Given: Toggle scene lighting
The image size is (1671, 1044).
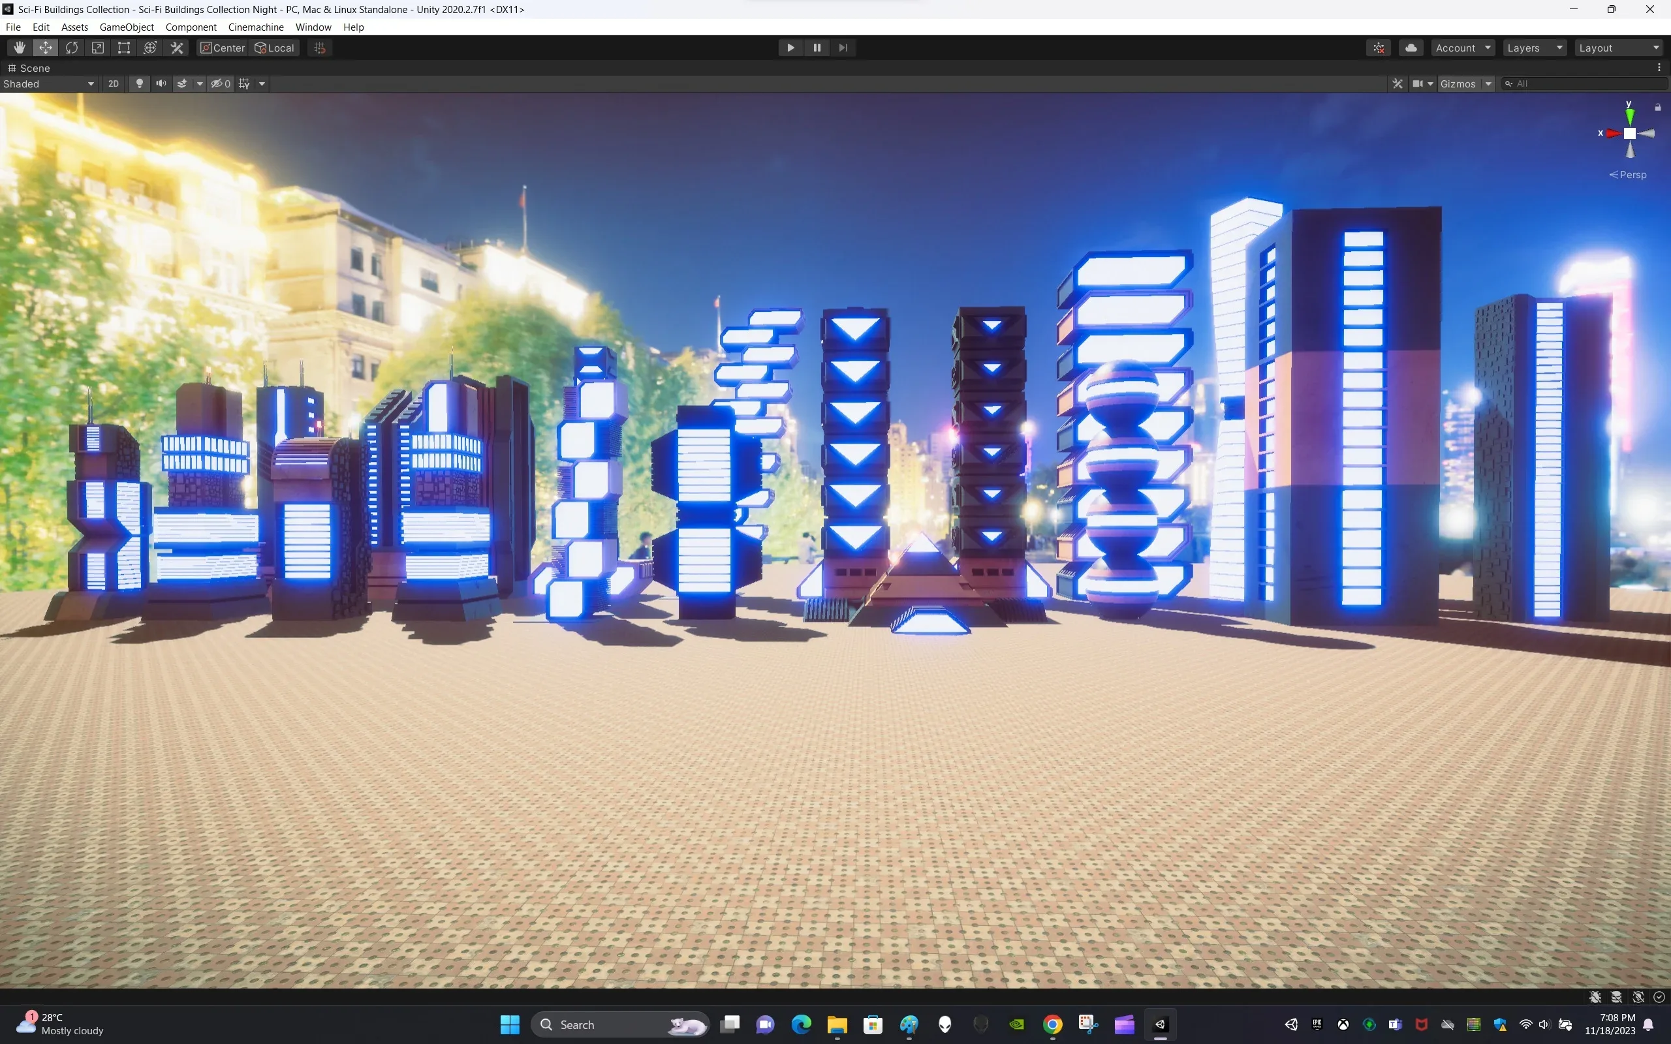Looking at the screenshot, I should [x=140, y=84].
